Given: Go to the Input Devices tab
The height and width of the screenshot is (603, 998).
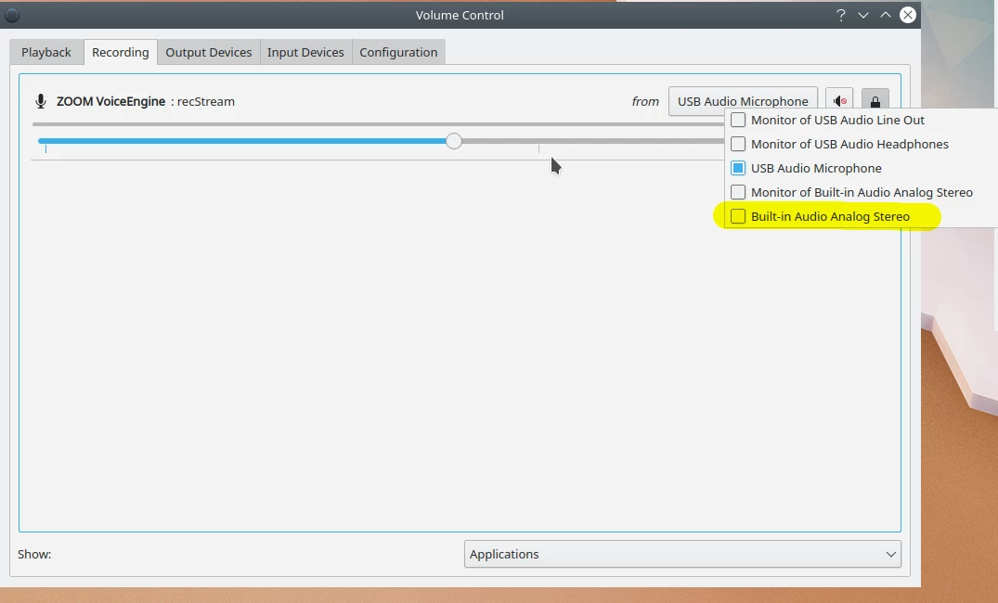Looking at the screenshot, I should point(305,52).
